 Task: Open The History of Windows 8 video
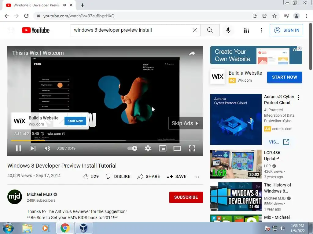[236, 197]
